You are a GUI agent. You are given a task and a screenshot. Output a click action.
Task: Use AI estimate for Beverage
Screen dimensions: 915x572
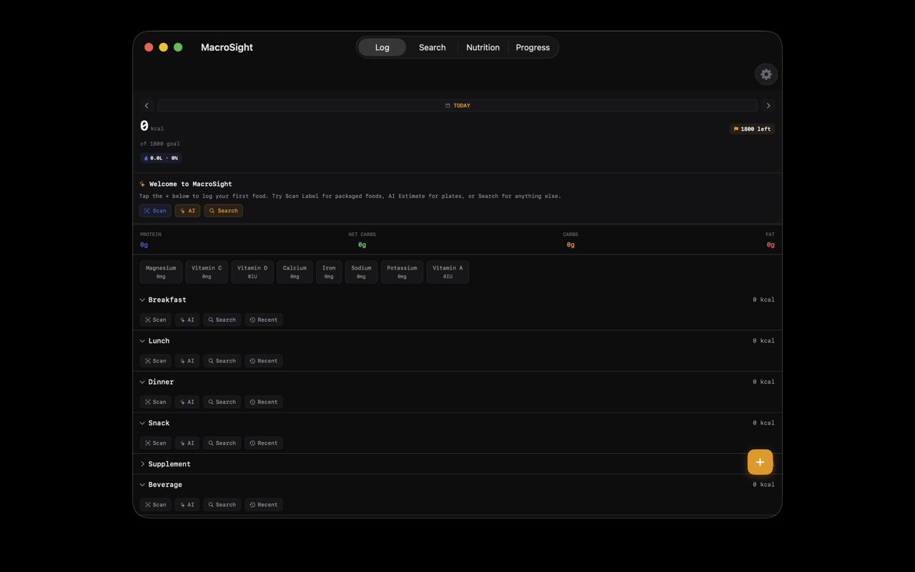[x=187, y=505]
